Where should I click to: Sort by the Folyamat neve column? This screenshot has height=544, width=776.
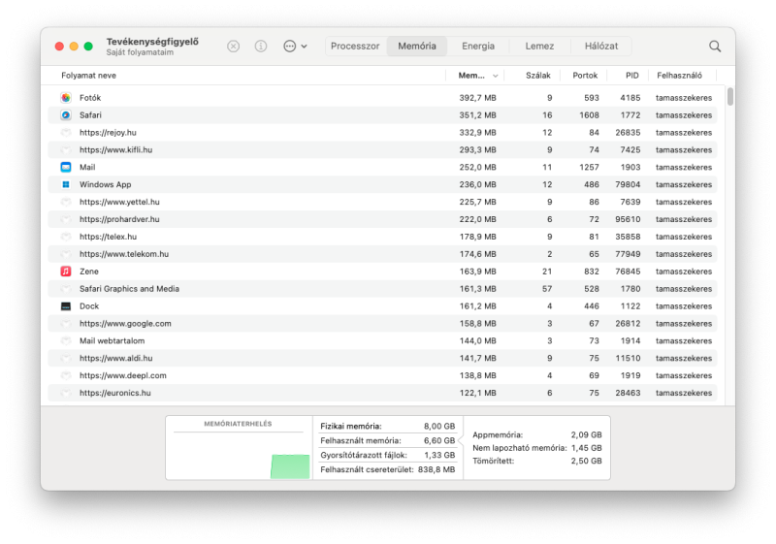pyautogui.click(x=88, y=76)
